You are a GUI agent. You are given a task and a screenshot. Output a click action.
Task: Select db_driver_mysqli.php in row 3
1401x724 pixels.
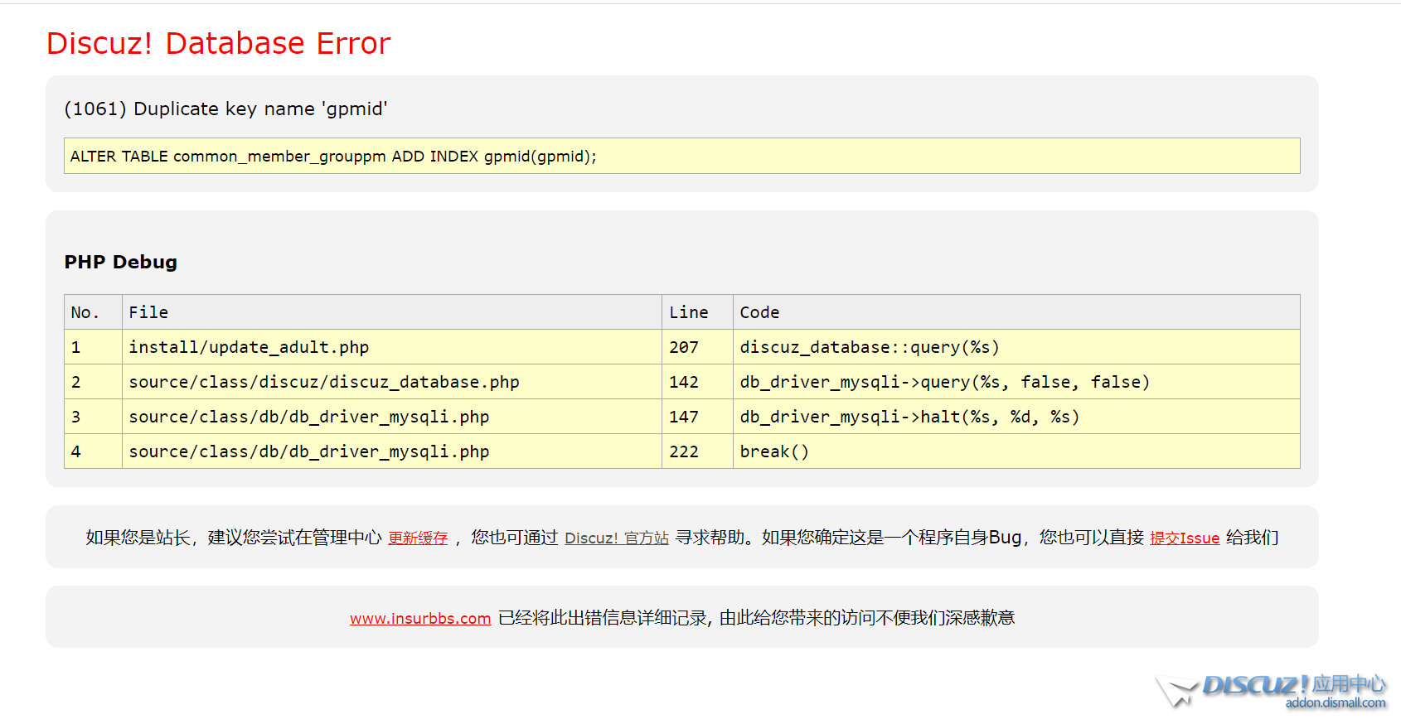tap(392, 417)
